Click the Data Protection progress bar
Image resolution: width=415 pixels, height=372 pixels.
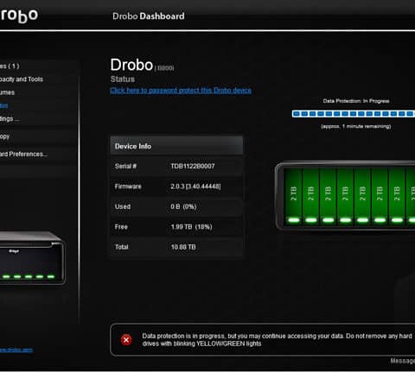pyautogui.click(x=354, y=114)
